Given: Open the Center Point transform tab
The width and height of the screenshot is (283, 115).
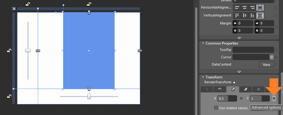Looking at the screenshot, I should [259, 89].
